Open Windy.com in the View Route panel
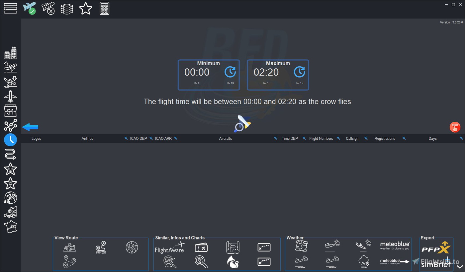The height and width of the screenshot is (272, 465). pyautogui.click(x=101, y=247)
